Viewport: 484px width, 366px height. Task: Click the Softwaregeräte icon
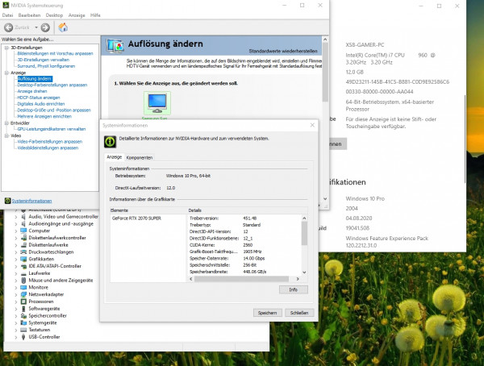[x=23, y=309]
